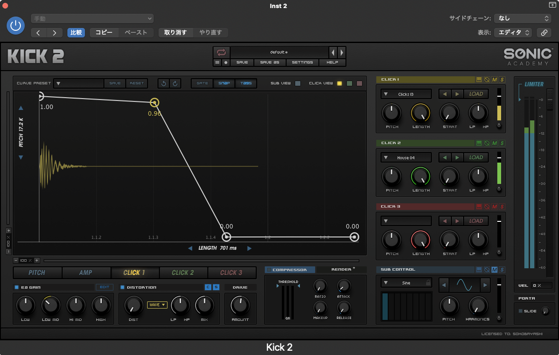
Task: Click the SAVE AS button
Action: coord(269,63)
